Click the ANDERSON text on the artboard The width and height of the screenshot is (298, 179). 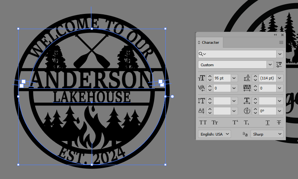(93, 79)
